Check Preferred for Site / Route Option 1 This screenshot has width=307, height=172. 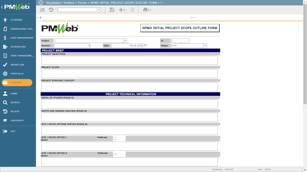[x=116, y=138]
